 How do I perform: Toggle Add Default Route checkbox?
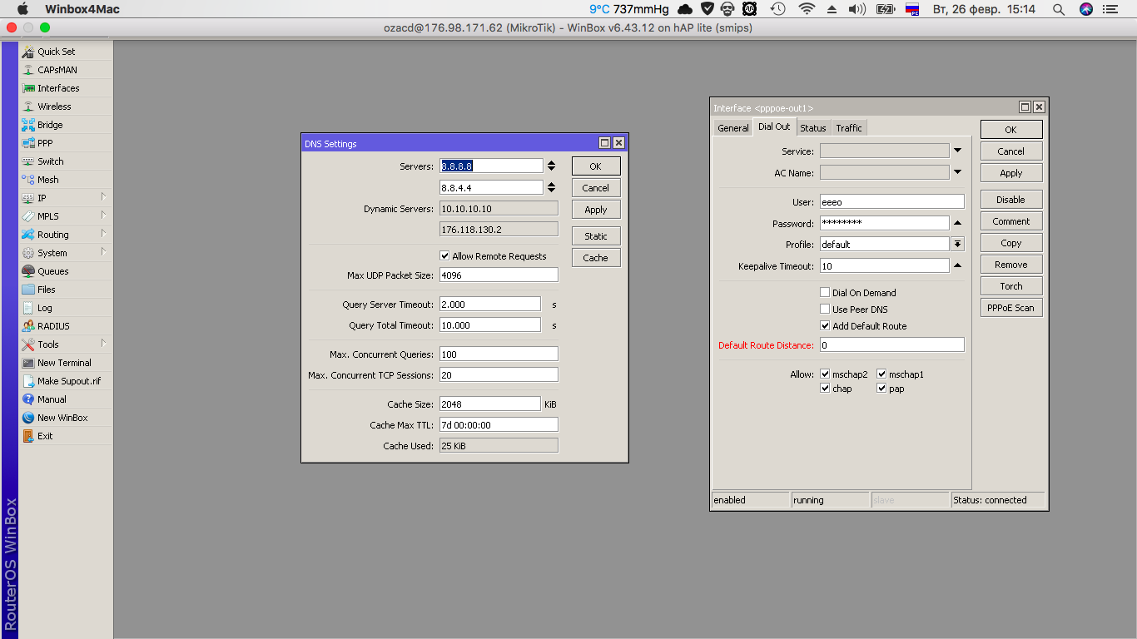click(825, 326)
